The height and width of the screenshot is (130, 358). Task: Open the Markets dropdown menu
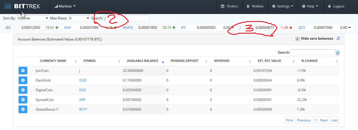click(x=65, y=6)
